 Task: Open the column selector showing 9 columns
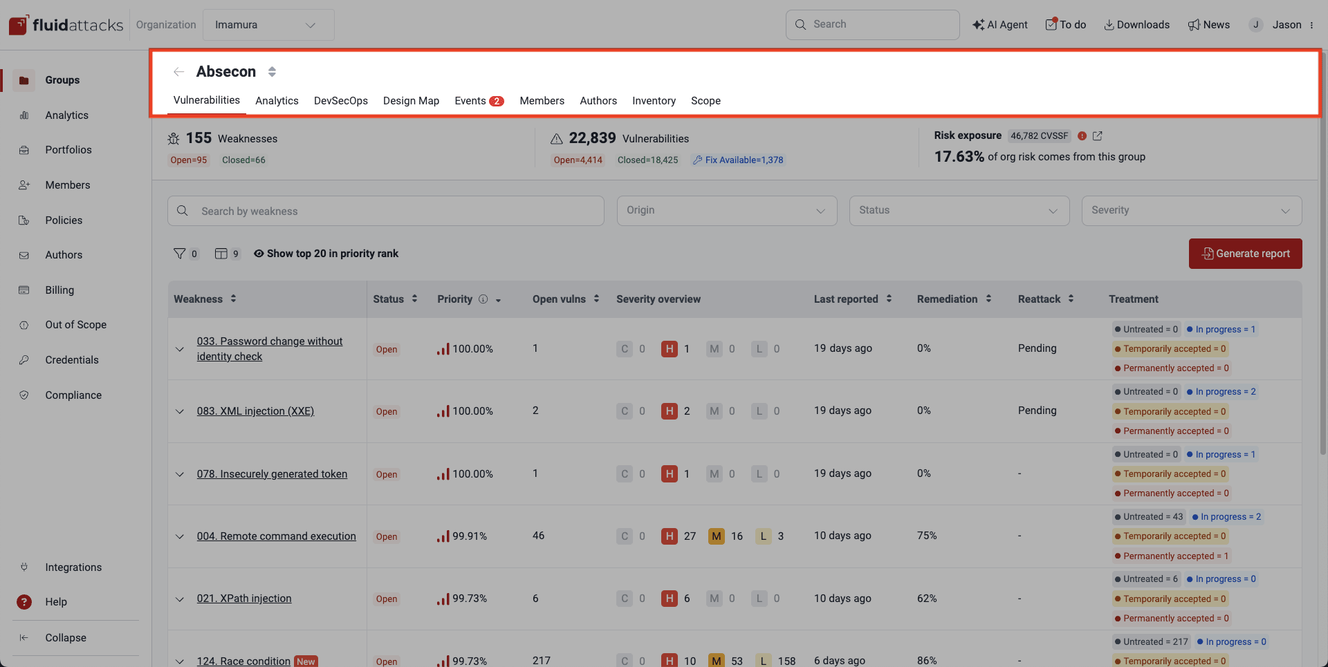click(222, 254)
